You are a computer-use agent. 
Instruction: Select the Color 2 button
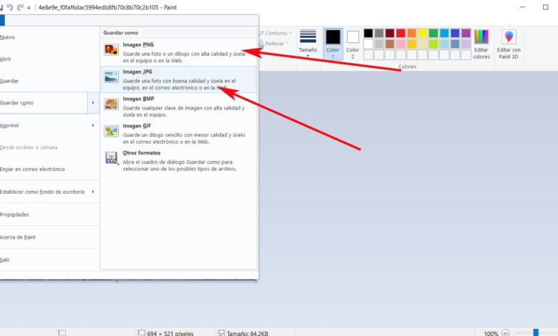[353, 44]
